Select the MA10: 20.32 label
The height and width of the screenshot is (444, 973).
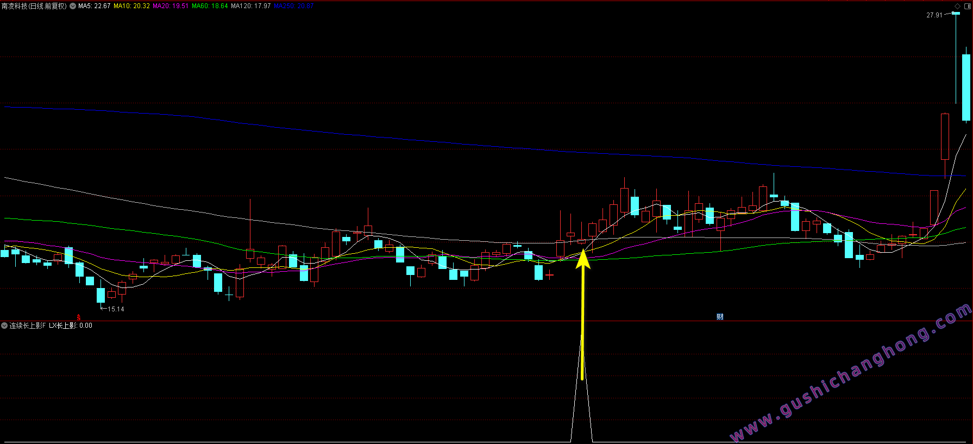pos(131,6)
